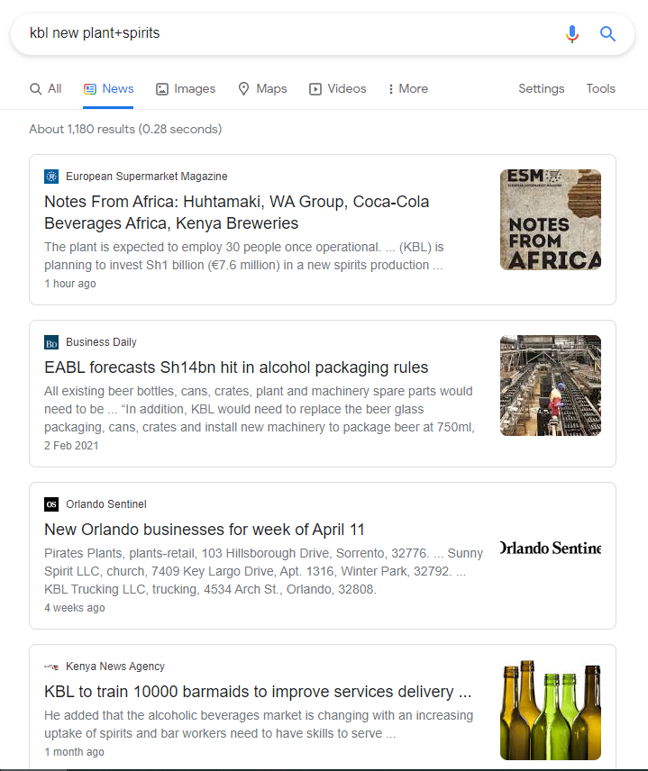Select the All results tab

[x=46, y=89]
